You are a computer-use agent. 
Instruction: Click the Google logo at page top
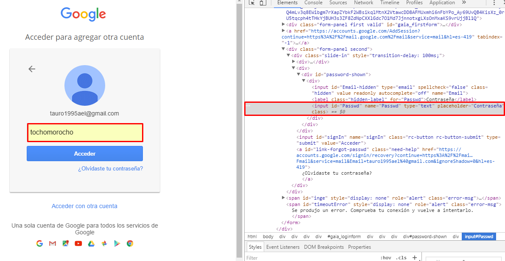(84, 14)
